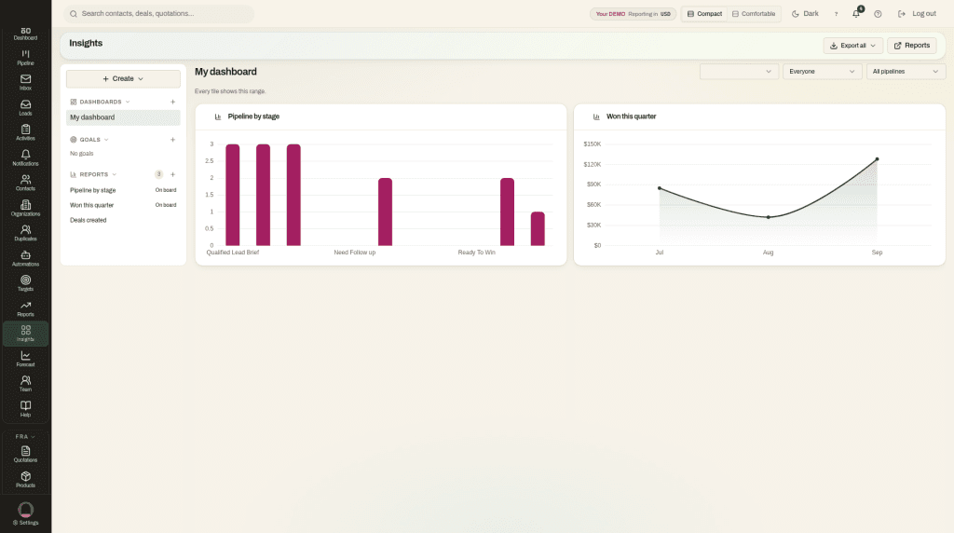
Task: Open the Notifications sidebar item
Action: point(25,158)
